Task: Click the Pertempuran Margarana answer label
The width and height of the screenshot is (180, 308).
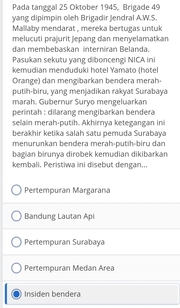Action: [x=67, y=190]
